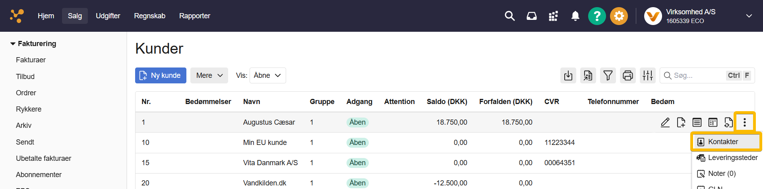Select Kontakter from the context menu

723,142
